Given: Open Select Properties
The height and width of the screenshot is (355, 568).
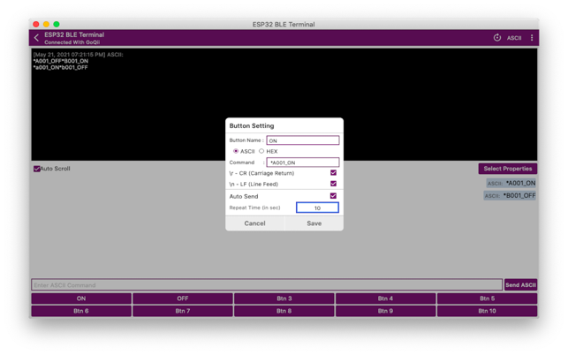Looking at the screenshot, I should pyautogui.click(x=508, y=169).
